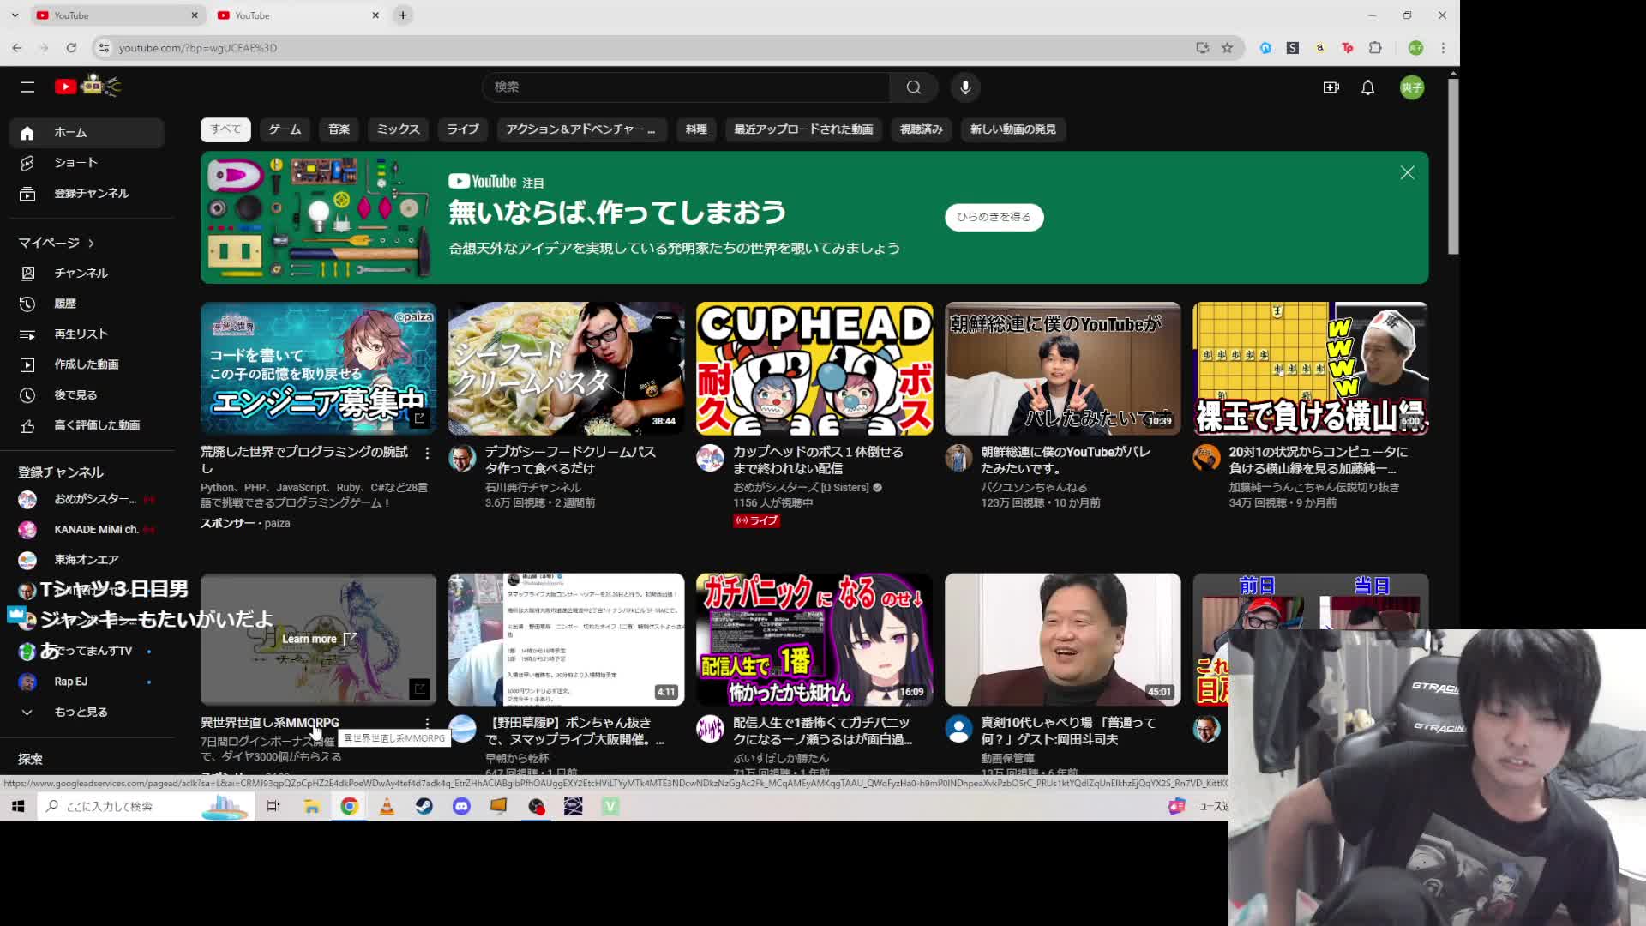Open Chrome extensions puzzle icon

point(1375,48)
